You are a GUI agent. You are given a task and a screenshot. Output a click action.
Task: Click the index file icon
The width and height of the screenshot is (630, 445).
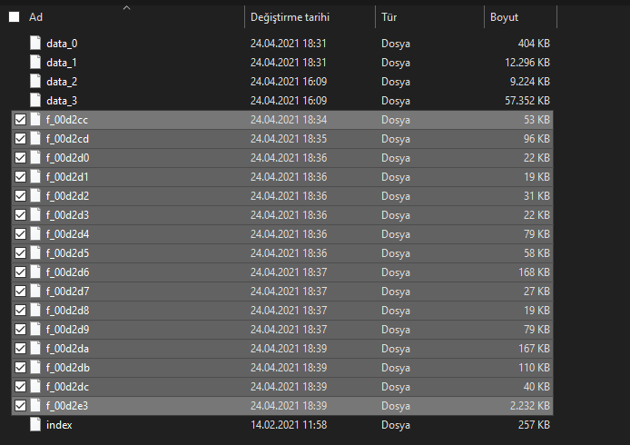point(35,425)
